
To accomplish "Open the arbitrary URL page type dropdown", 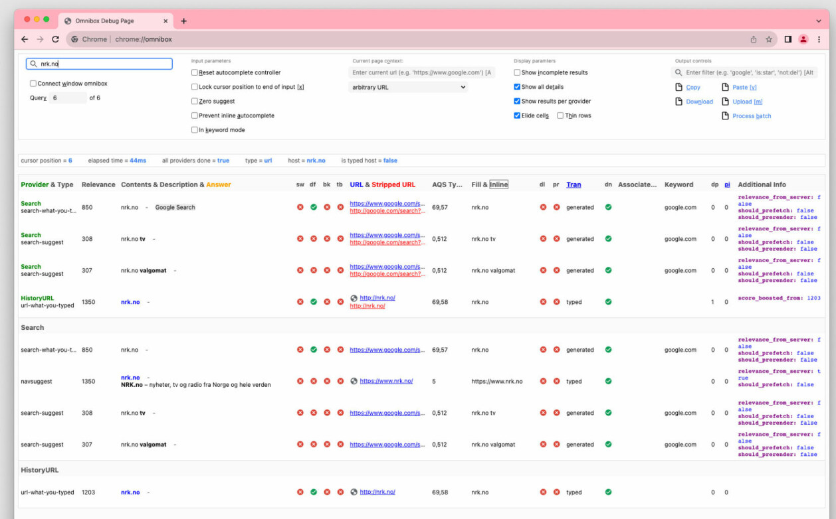I will coord(408,87).
